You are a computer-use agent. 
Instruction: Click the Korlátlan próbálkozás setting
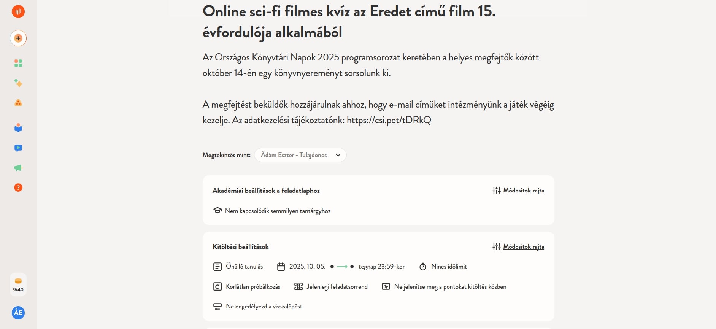252,287
